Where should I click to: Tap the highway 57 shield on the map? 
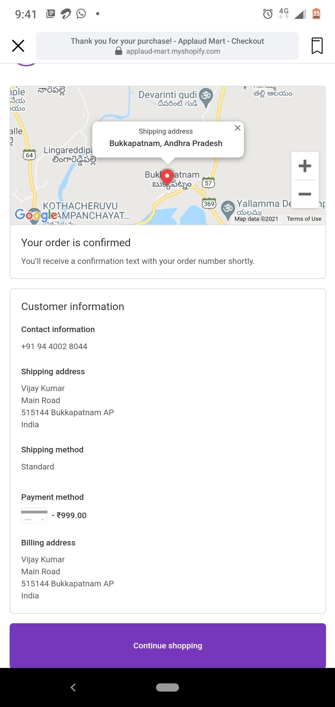click(x=208, y=183)
